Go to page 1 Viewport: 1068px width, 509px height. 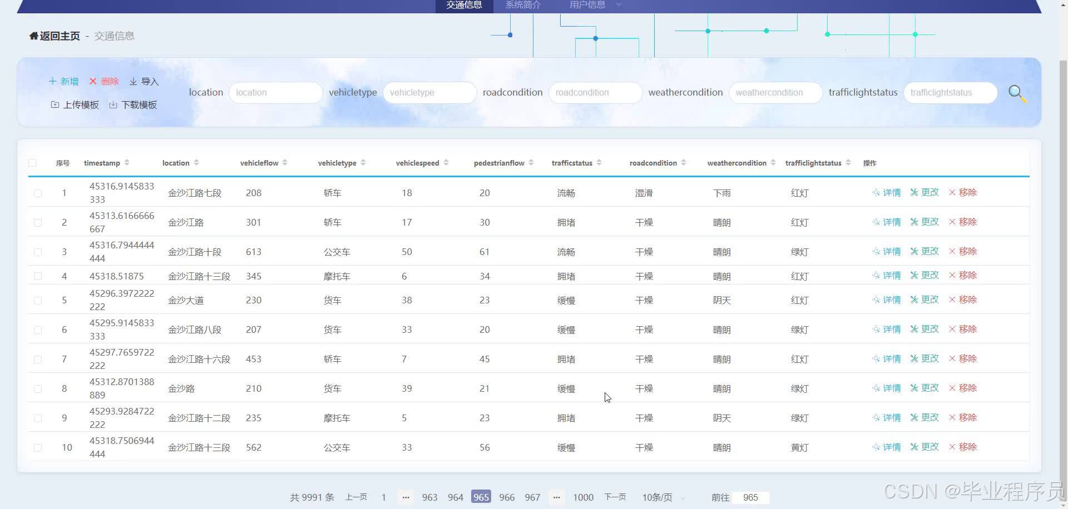(x=383, y=497)
